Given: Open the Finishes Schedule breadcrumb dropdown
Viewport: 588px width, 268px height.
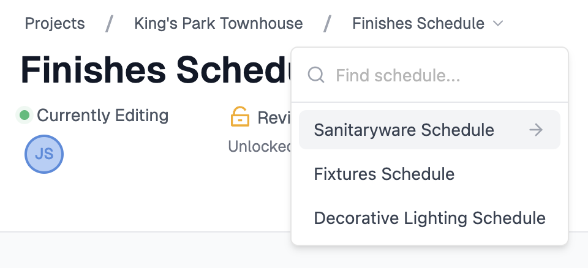Looking at the screenshot, I should (x=418, y=24).
